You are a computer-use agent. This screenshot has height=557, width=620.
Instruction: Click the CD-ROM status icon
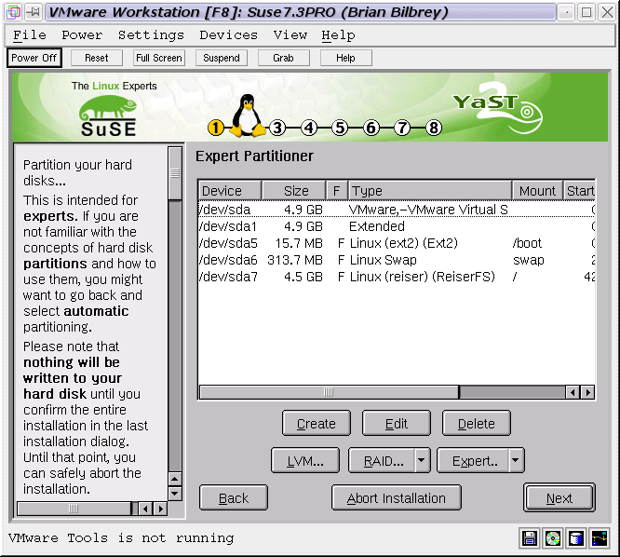click(x=553, y=537)
